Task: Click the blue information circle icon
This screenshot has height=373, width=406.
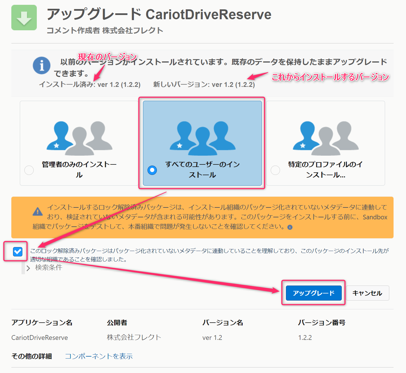Action: pos(42,65)
